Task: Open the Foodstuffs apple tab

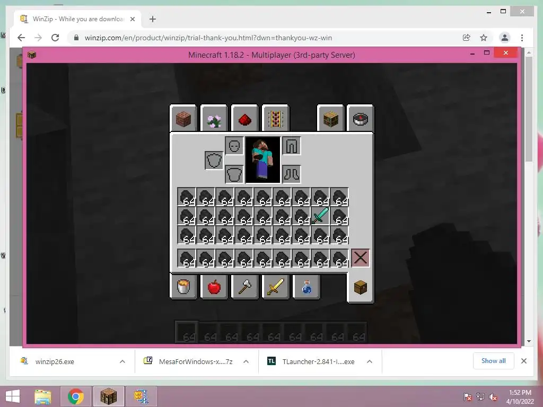Action: coord(214,286)
